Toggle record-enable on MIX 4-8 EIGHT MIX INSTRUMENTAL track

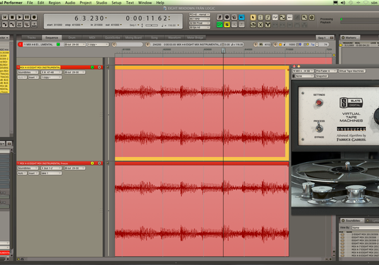click(x=92, y=68)
